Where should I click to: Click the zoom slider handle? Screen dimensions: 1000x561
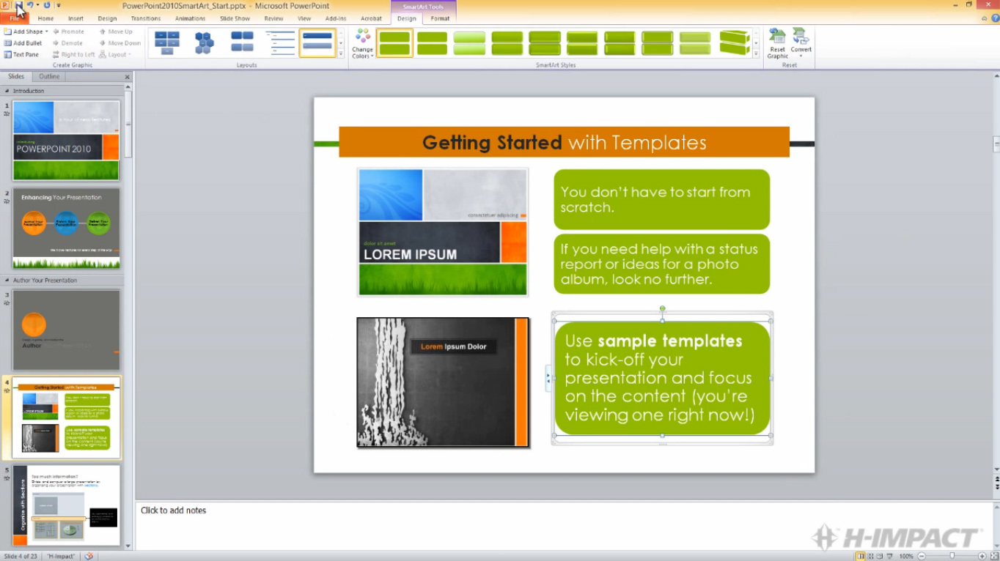tap(952, 556)
